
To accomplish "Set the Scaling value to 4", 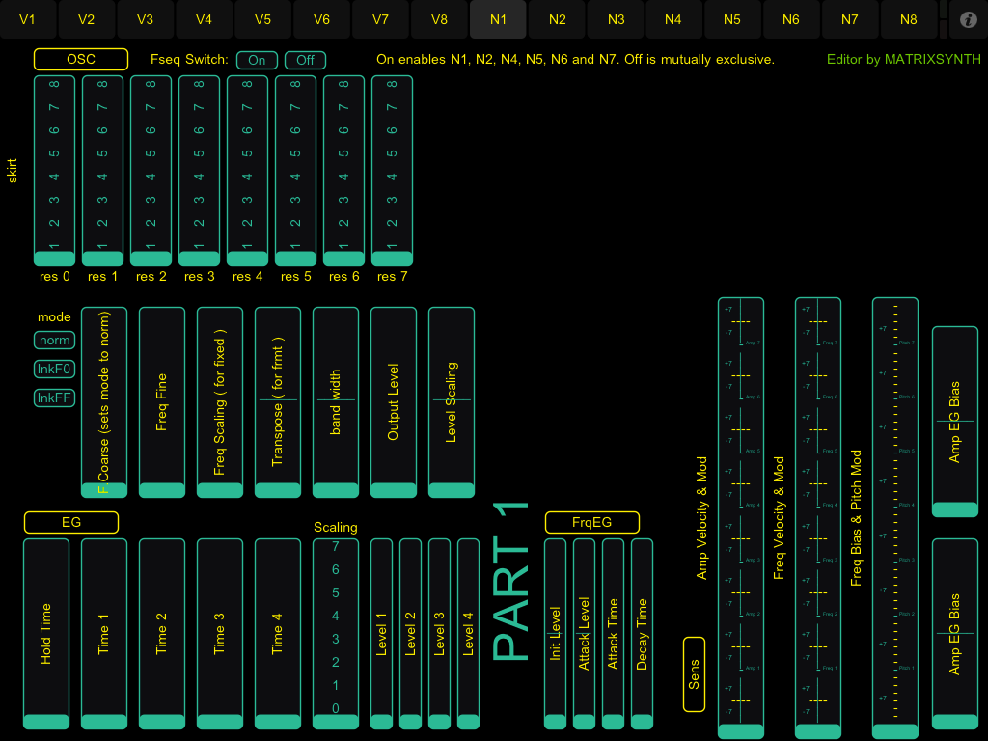I will [x=335, y=616].
